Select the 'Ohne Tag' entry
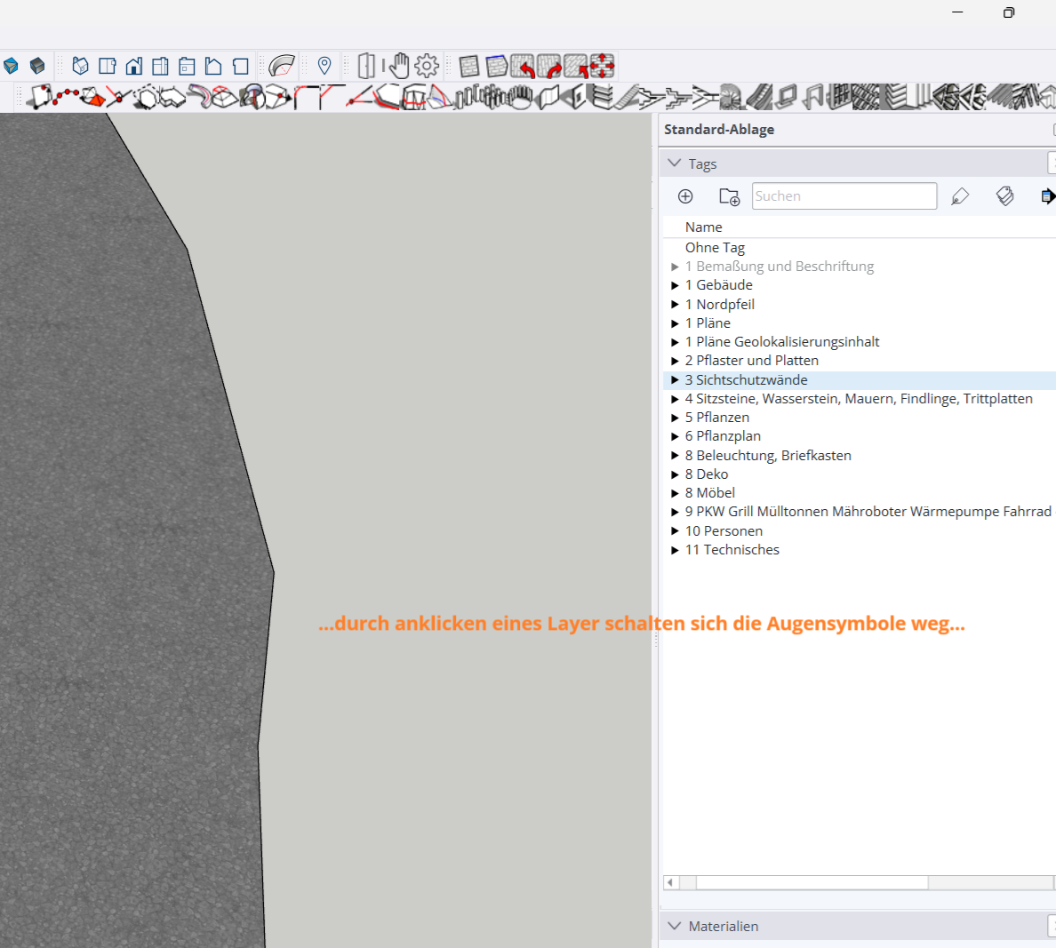The height and width of the screenshot is (948, 1056). point(715,248)
